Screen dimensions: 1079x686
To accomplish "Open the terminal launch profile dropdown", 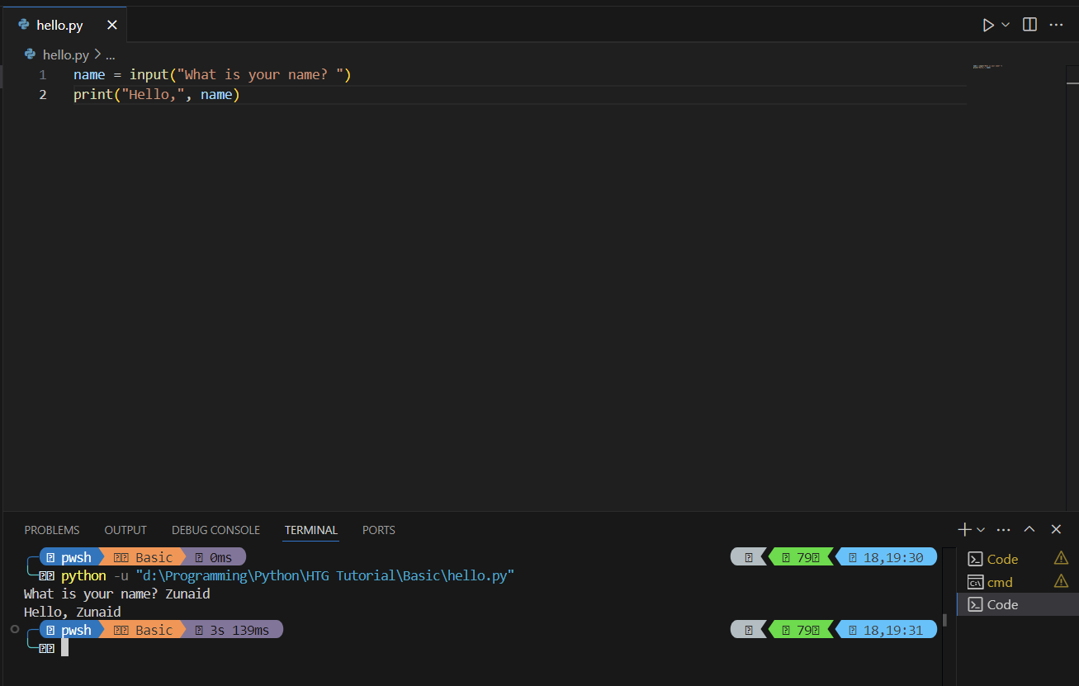I will pyautogui.click(x=981, y=529).
